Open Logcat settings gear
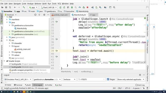 140,75
